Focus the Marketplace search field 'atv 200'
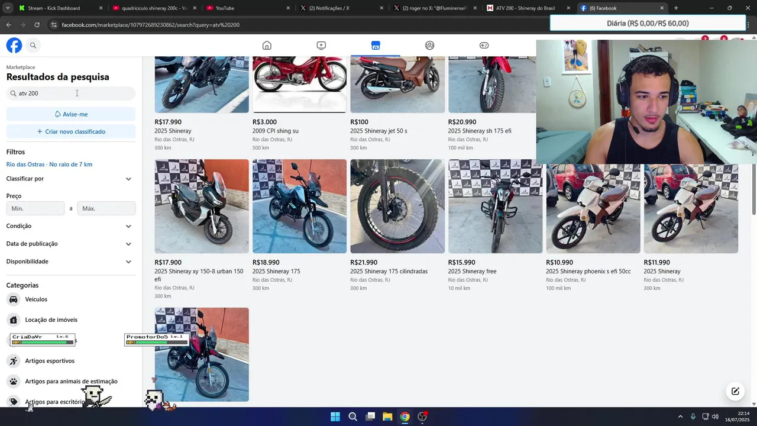757x426 pixels. (71, 93)
